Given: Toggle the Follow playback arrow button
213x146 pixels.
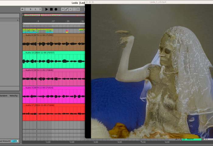Looking at the screenshot, I should pos(23,9).
